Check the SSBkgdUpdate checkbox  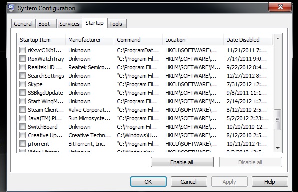click(22, 93)
